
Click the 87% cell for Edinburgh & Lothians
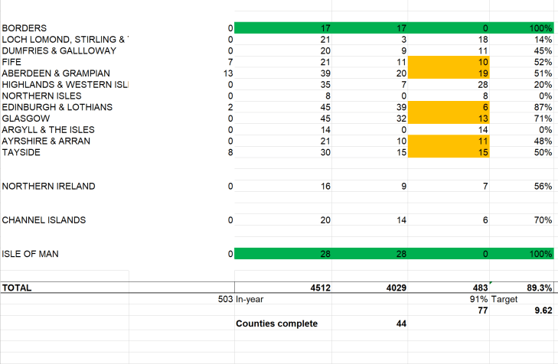click(527, 108)
